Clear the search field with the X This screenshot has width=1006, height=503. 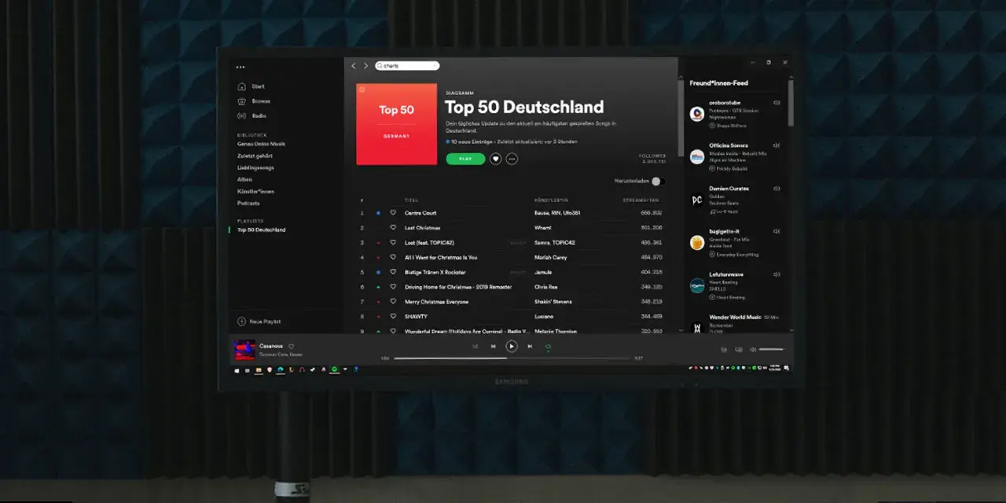[x=435, y=66]
